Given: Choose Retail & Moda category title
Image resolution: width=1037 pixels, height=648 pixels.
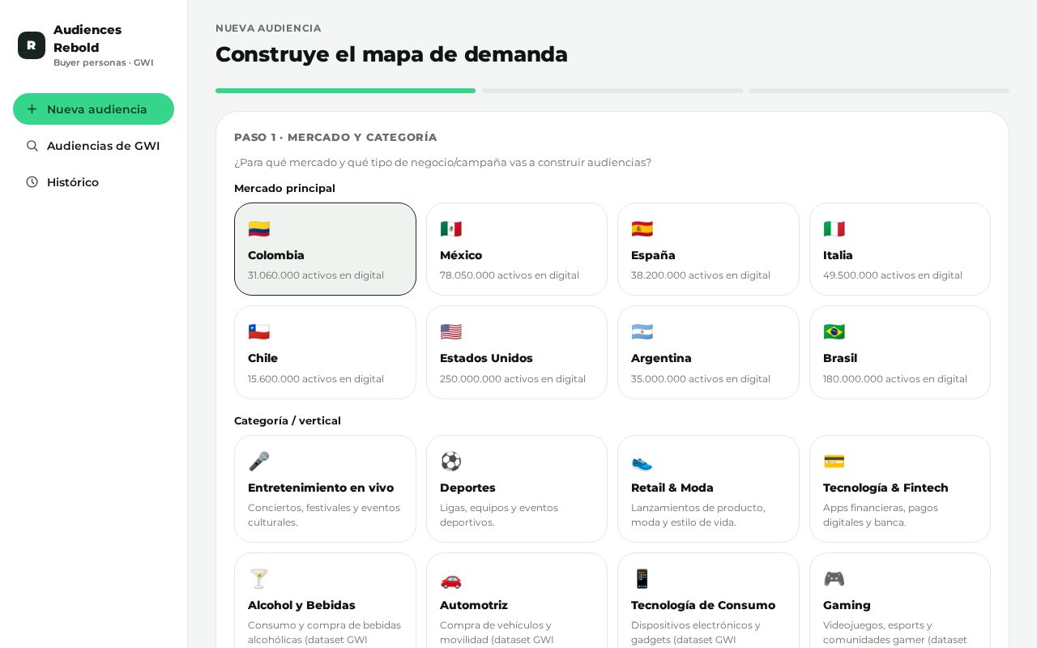Looking at the screenshot, I should pos(672,488).
